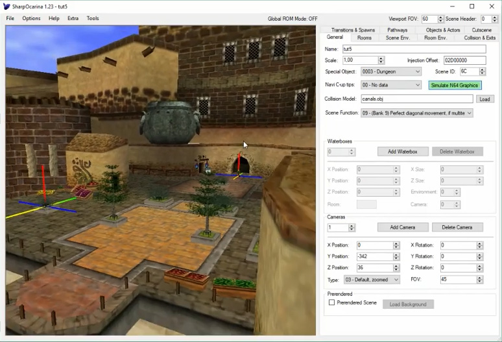Switch to the Rooms tab
The height and width of the screenshot is (342, 502).
[x=365, y=38]
